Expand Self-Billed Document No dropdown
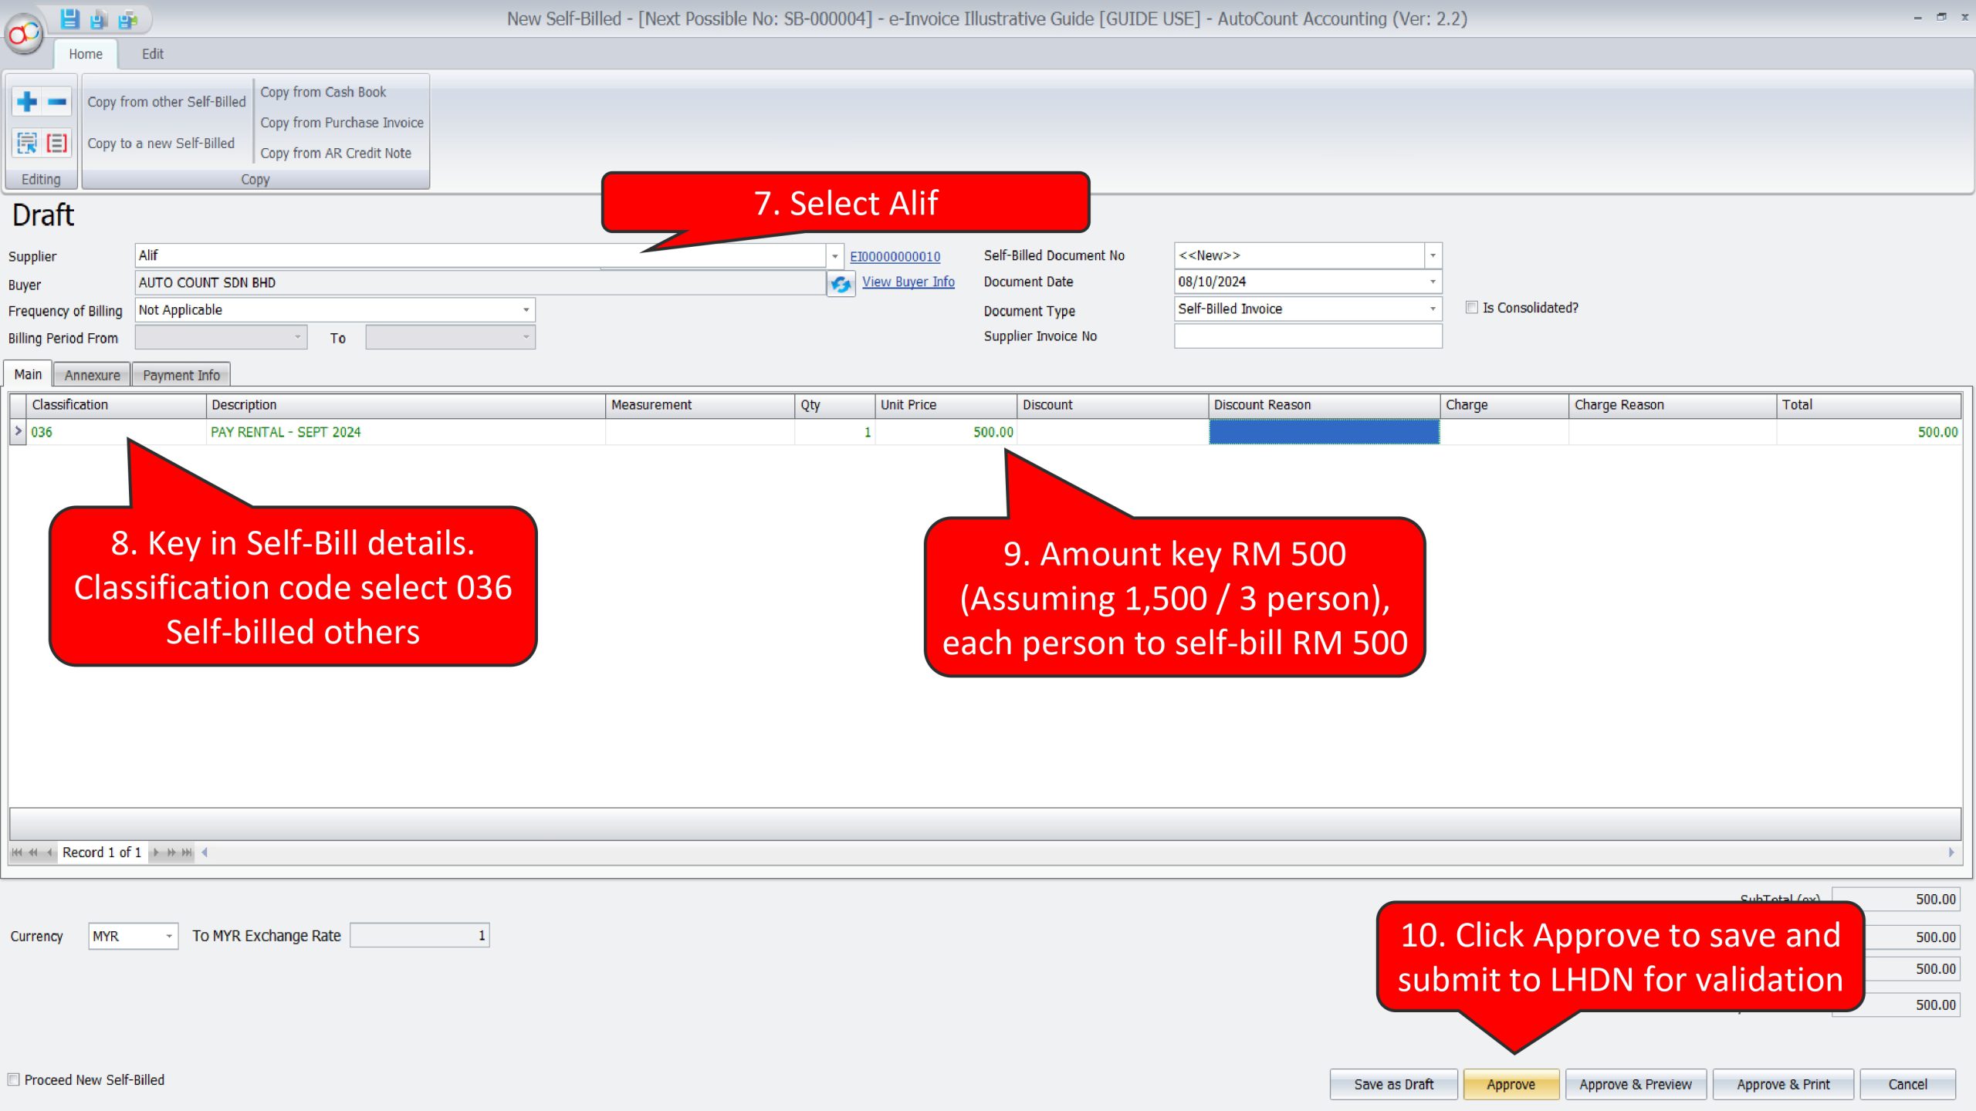Viewport: 1976px width, 1111px height. pos(1433,255)
